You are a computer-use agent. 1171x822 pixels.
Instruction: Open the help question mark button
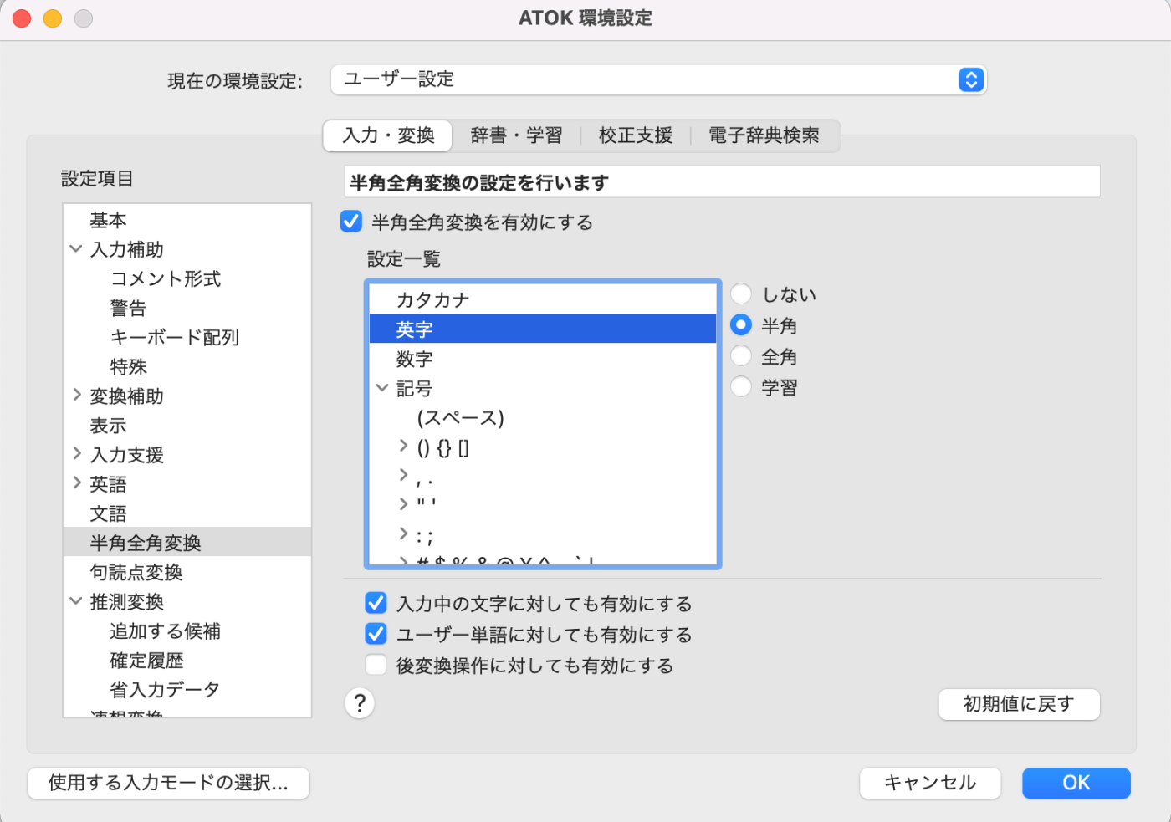pos(360,703)
